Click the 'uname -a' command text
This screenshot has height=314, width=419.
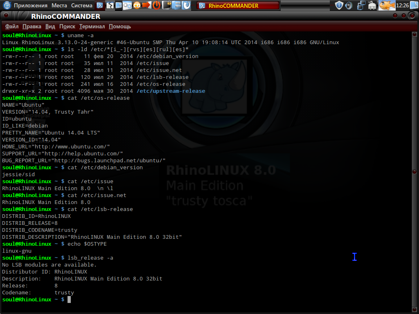coord(81,36)
